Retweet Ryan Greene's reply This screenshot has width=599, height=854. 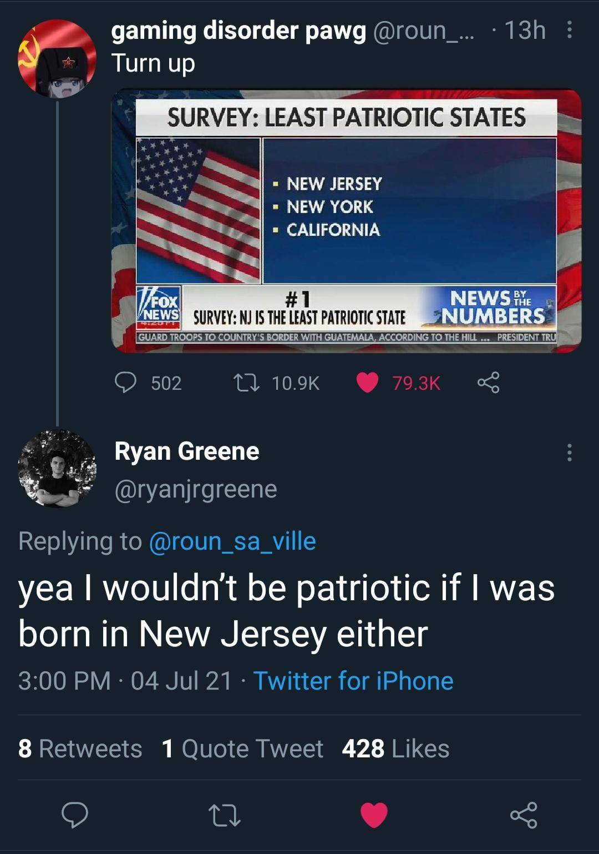[x=224, y=815]
